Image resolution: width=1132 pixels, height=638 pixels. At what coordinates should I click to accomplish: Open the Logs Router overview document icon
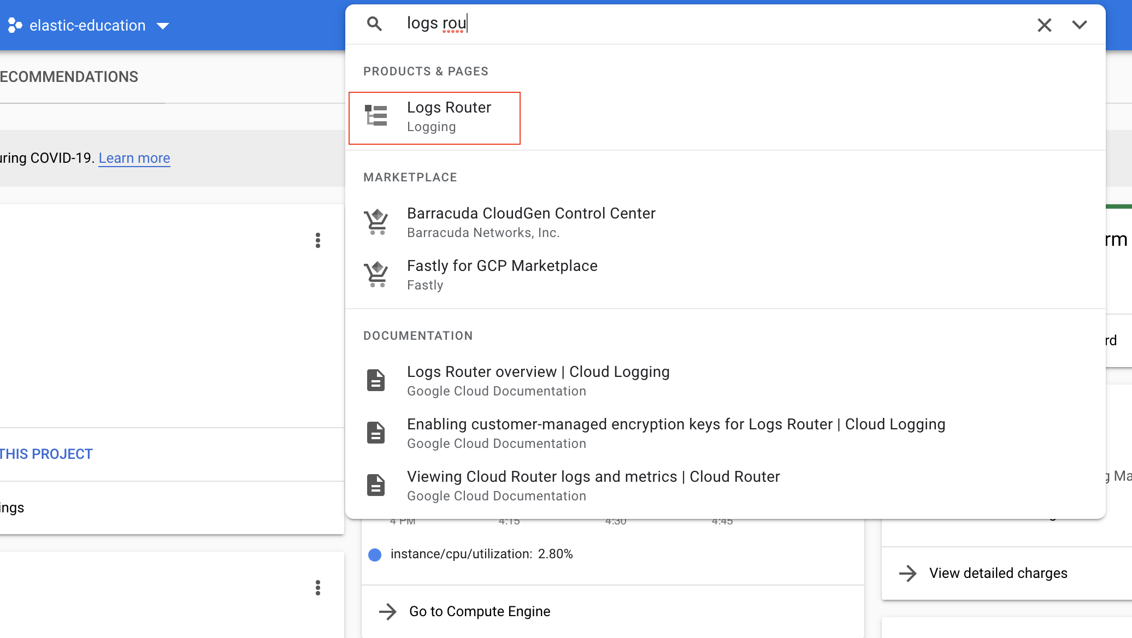tap(376, 380)
